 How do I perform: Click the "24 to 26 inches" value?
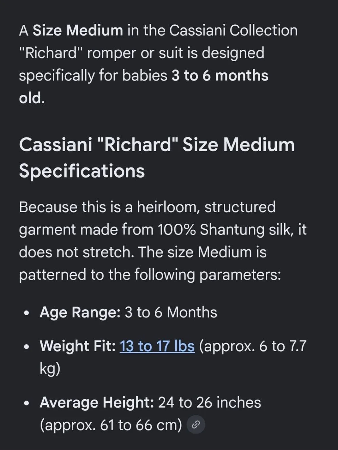[210, 403]
